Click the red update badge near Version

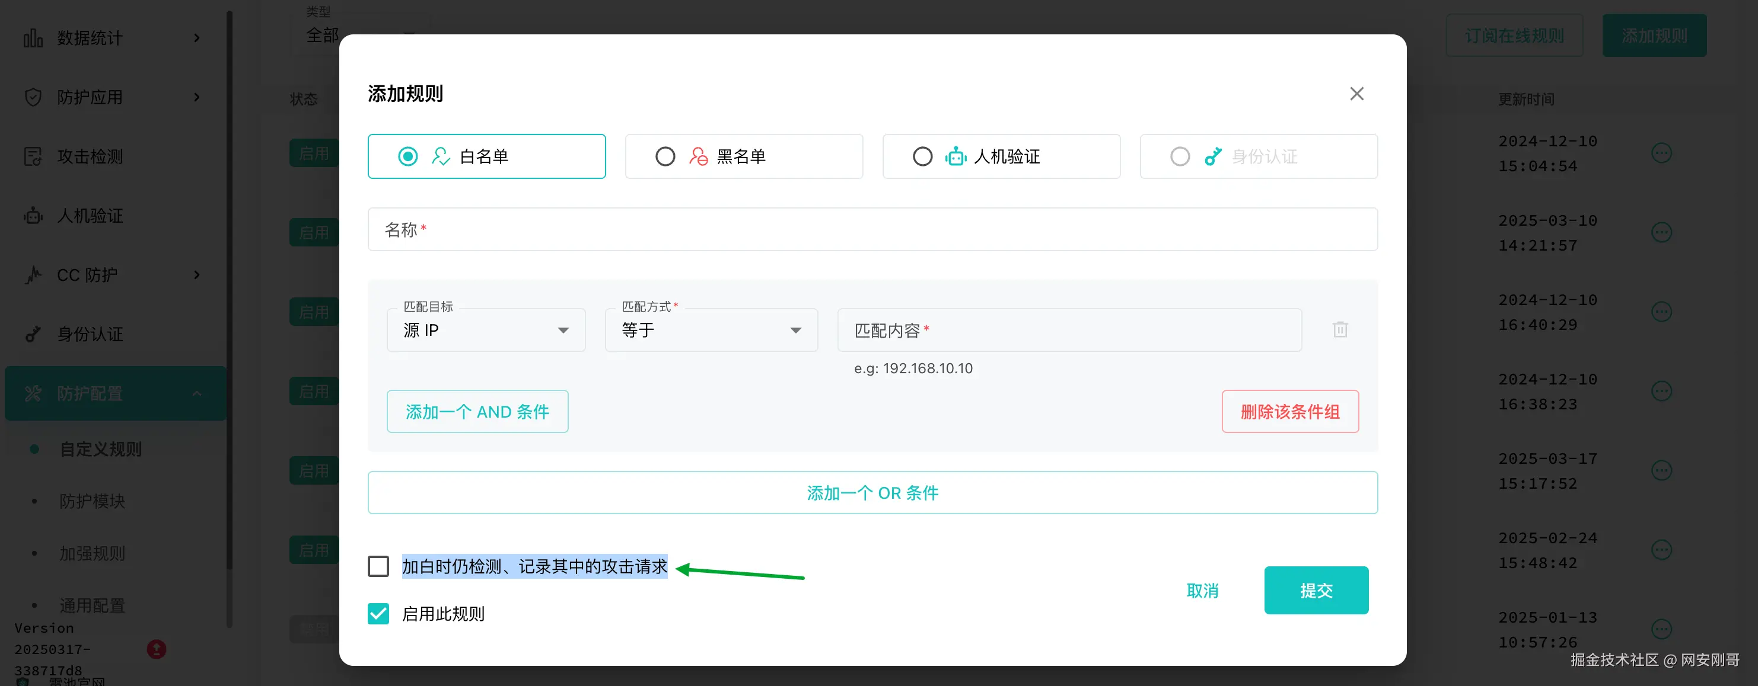point(156,649)
